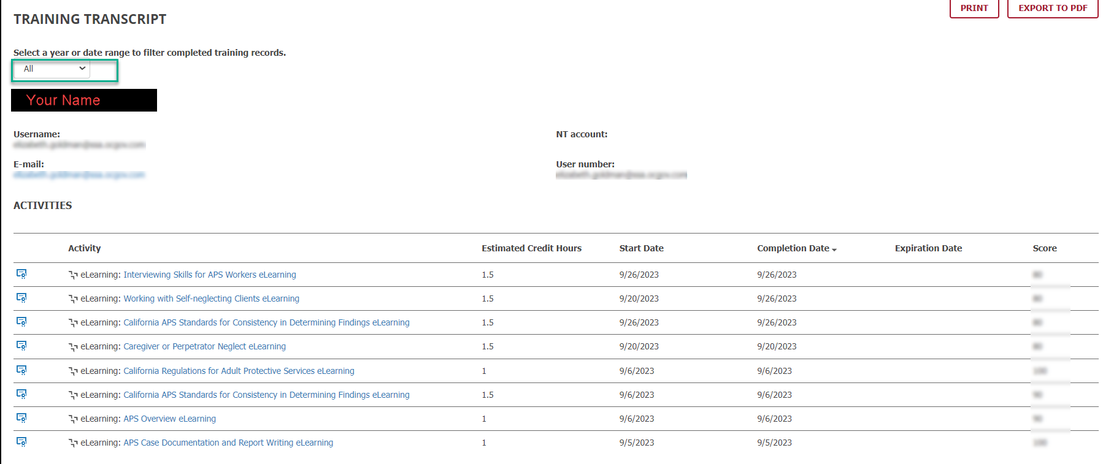Sort activities by Start Date header
Screen dimensions: 1103x464
point(641,248)
